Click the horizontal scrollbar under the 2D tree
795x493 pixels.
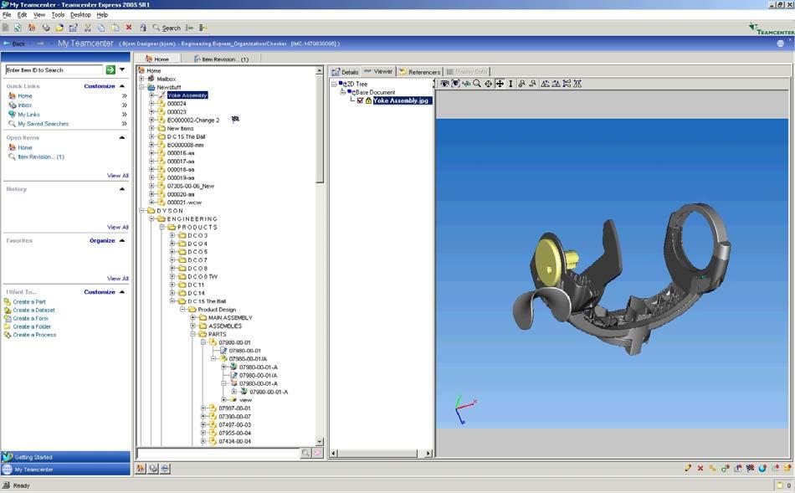tap(381, 453)
